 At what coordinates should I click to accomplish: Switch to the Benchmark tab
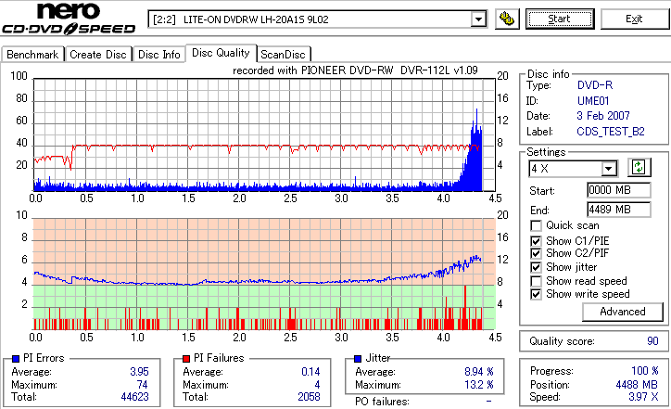(x=32, y=55)
